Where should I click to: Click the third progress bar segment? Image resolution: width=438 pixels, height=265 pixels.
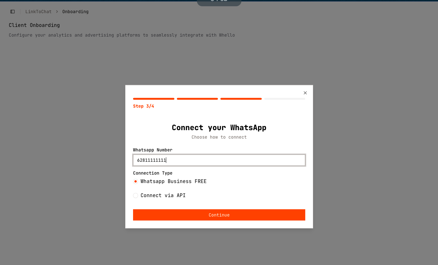tap(241, 99)
